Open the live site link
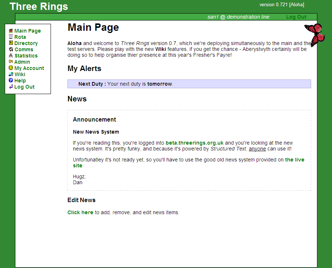Viewport: 332px width, 268px height. [295, 160]
